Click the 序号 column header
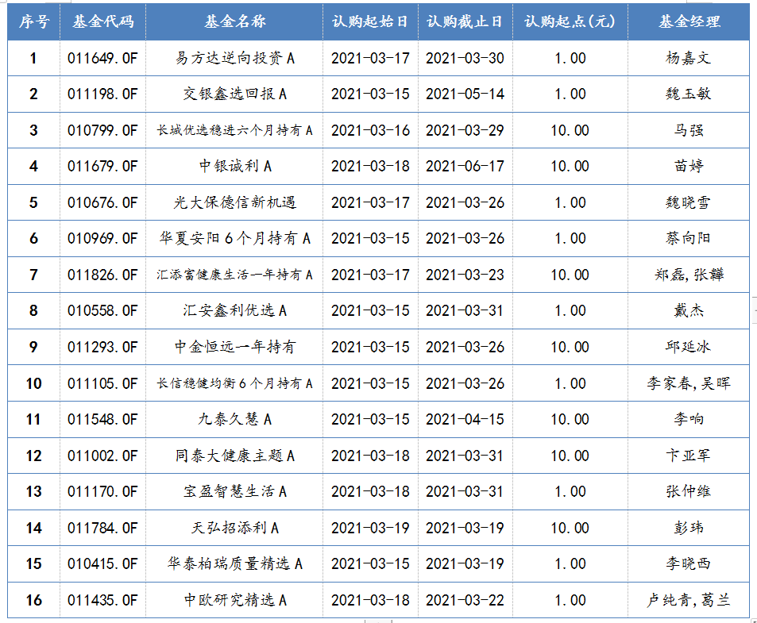The height and width of the screenshot is (623, 757). point(34,21)
